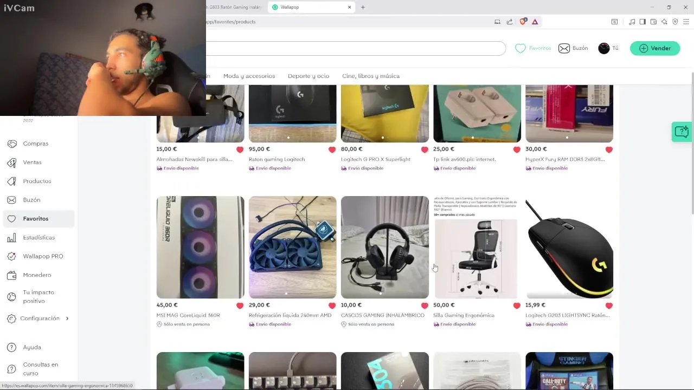Viewport: 694px width, 390px height.
Task: Open the MSI CoreLiquid RGB fans photo
Action: coord(201,247)
